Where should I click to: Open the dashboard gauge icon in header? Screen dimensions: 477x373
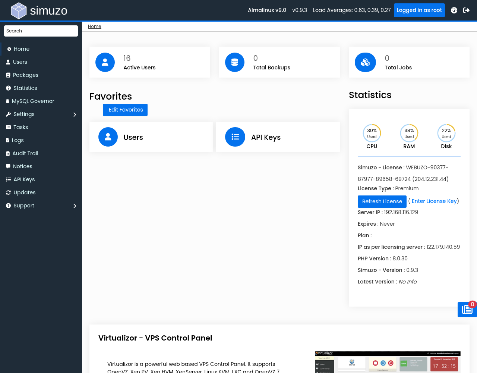pos(454,10)
